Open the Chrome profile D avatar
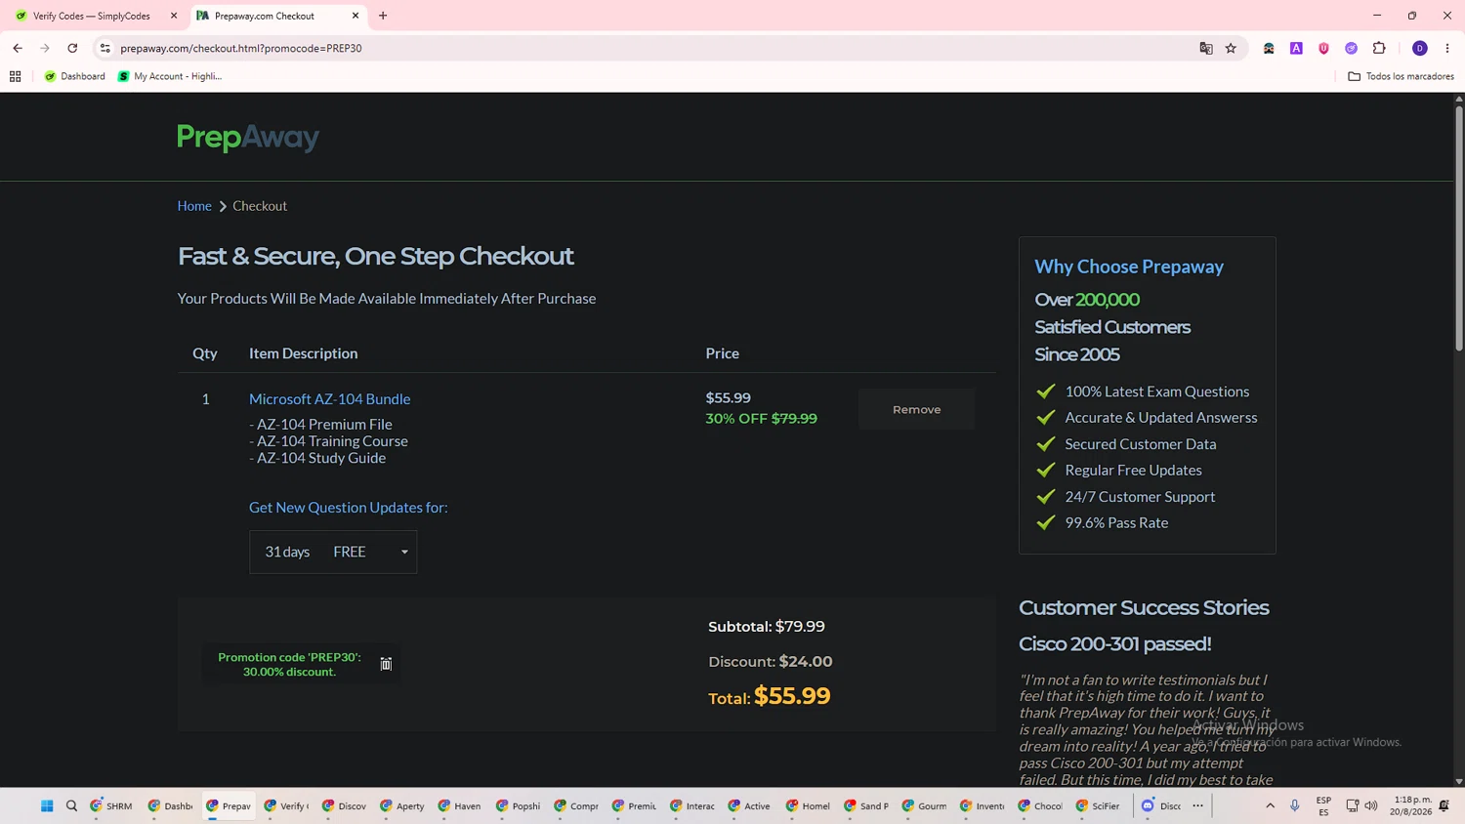Image resolution: width=1465 pixels, height=824 pixels. pos(1420,48)
